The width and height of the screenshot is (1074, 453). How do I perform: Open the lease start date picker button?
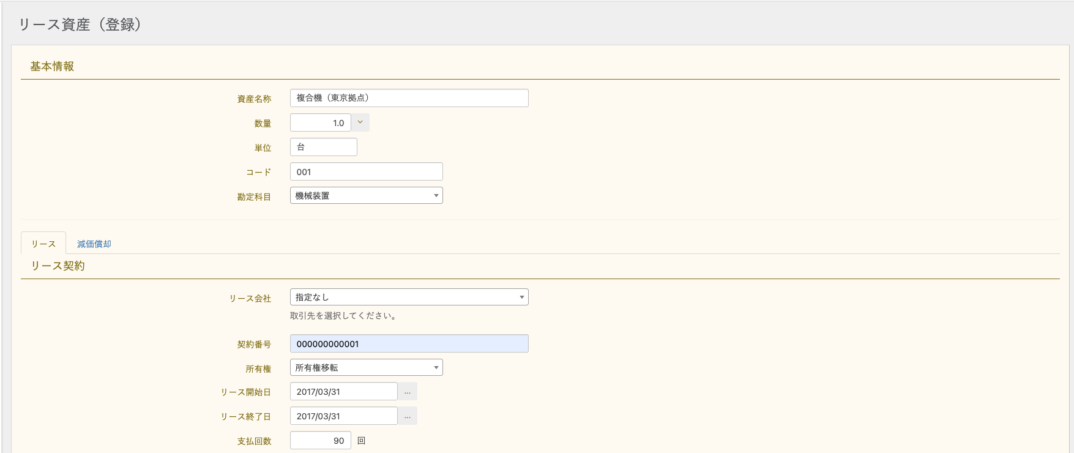point(408,392)
